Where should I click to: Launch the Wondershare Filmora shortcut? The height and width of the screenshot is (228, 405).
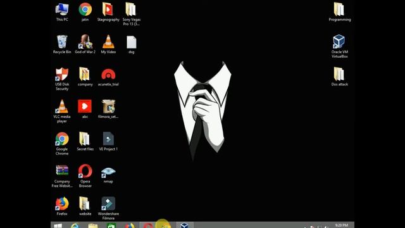[x=108, y=208]
